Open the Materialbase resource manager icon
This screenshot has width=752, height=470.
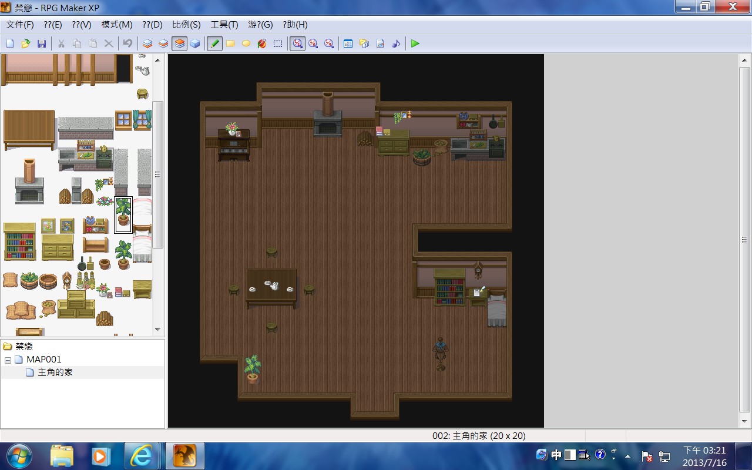pos(364,43)
